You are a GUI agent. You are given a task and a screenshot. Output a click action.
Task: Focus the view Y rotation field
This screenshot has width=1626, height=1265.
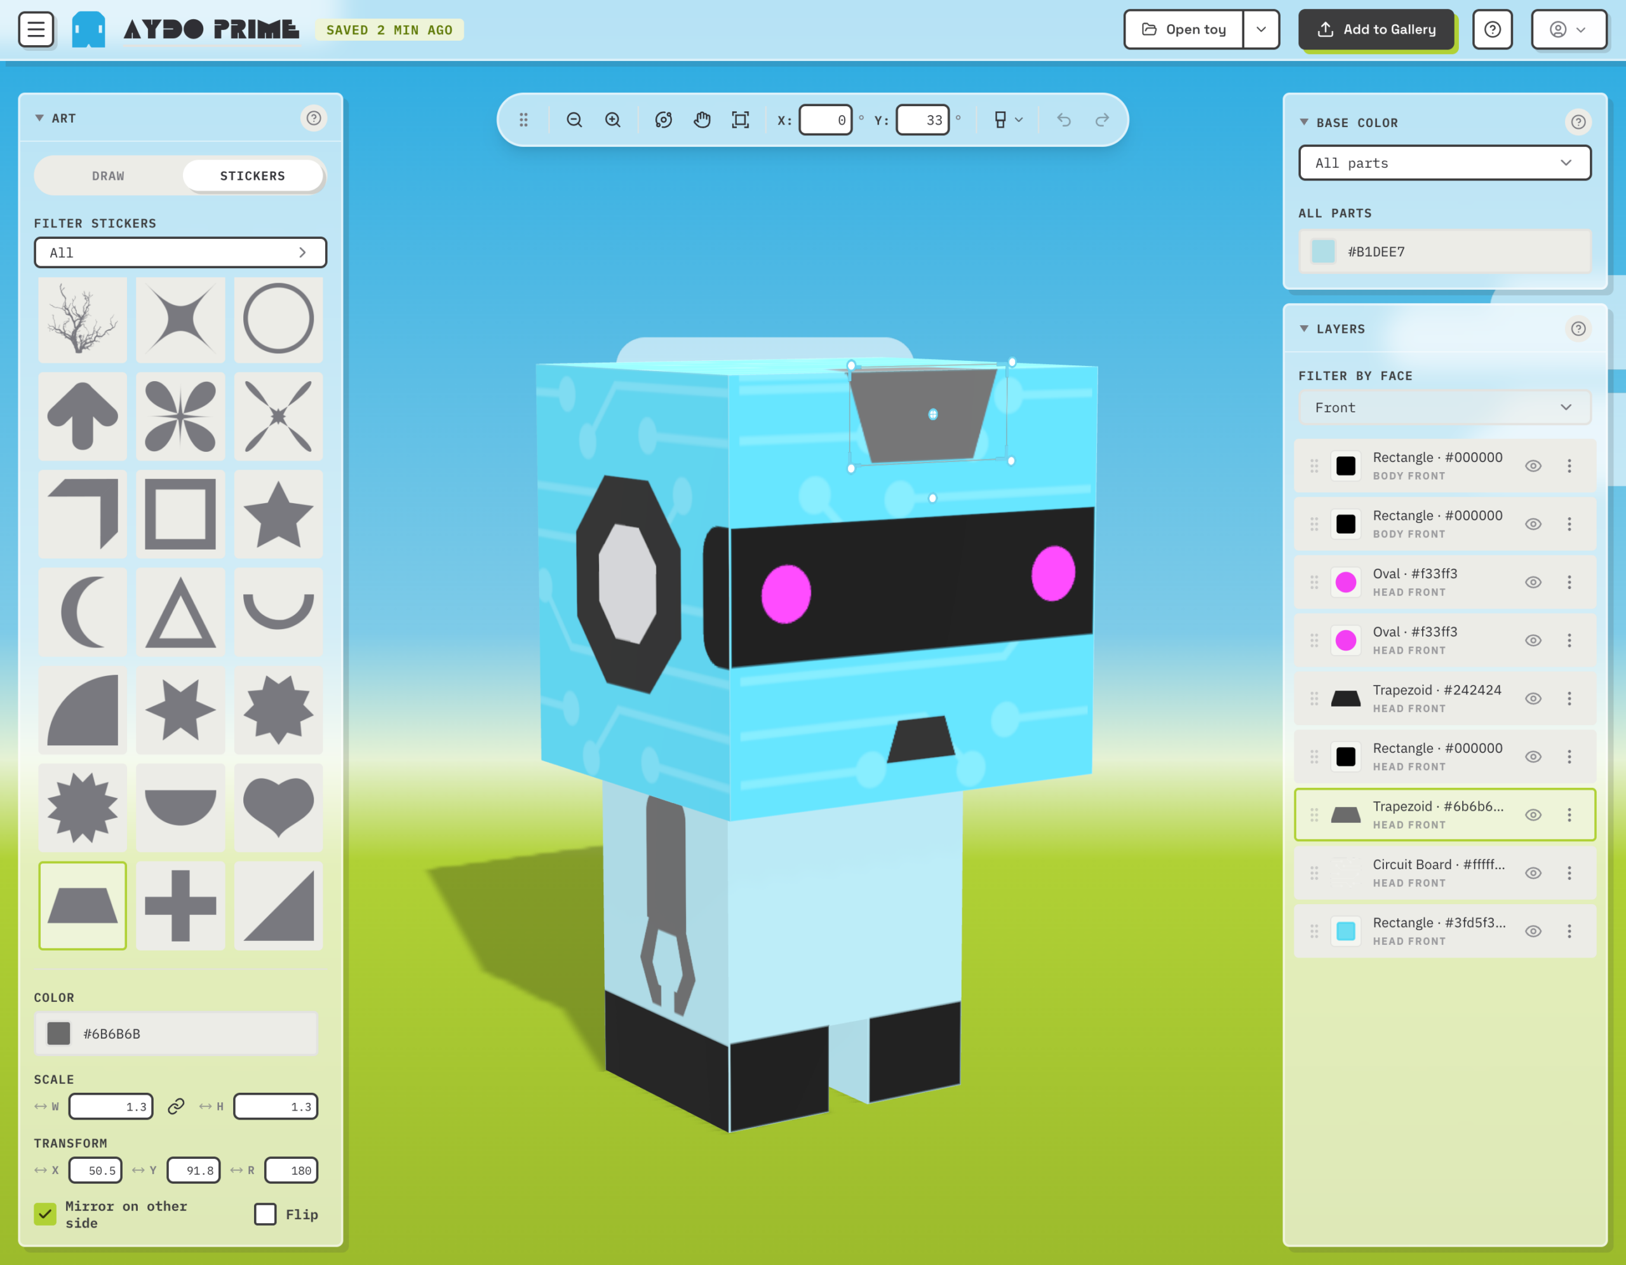[x=922, y=120]
